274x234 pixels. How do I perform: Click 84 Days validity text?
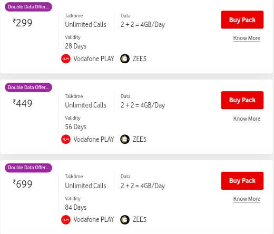[76, 207]
